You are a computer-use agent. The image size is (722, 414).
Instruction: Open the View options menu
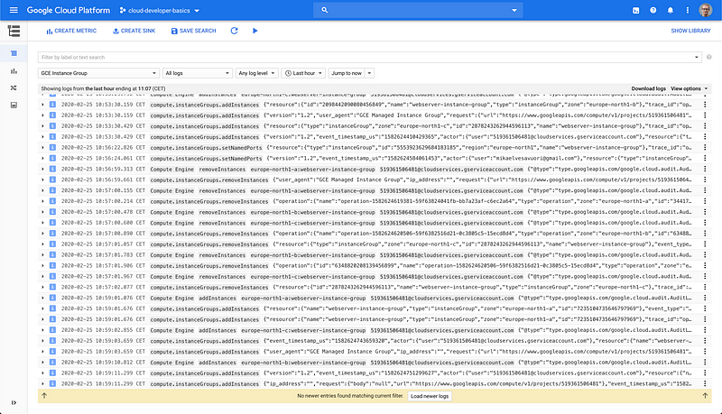tap(690, 88)
